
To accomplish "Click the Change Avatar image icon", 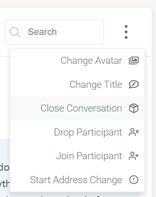I will click(x=134, y=61).
